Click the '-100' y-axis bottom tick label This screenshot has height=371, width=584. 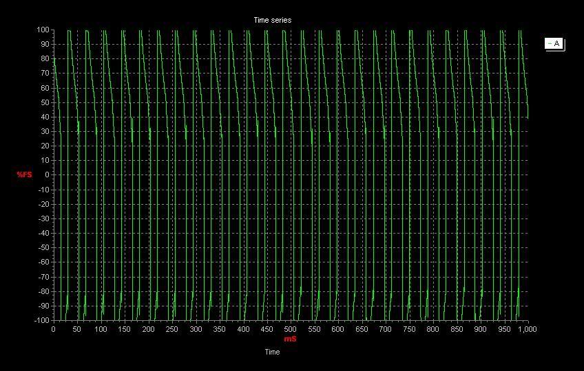point(41,320)
